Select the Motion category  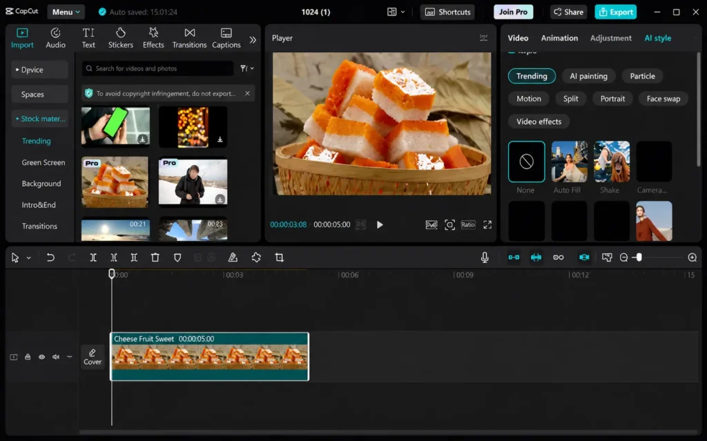pos(528,98)
